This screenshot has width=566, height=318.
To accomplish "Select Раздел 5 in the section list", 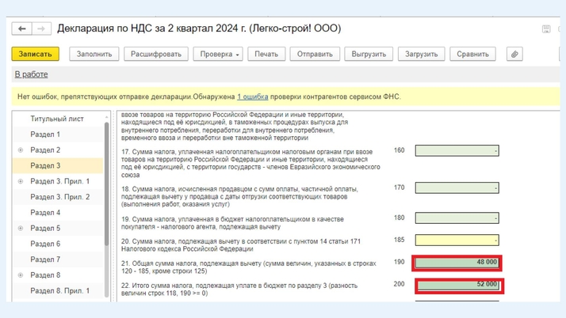I will (x=45, y=229).
